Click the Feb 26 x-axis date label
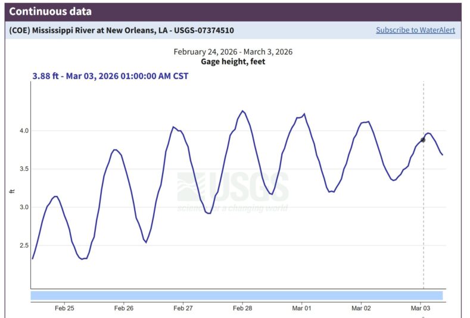The width and height of the screenshot is (470, 318). click(x=123, y=308)
